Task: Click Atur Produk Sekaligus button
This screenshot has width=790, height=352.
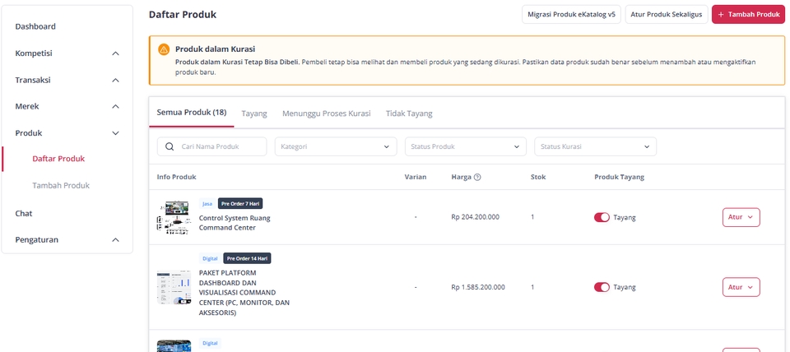Action: (666, 15)
